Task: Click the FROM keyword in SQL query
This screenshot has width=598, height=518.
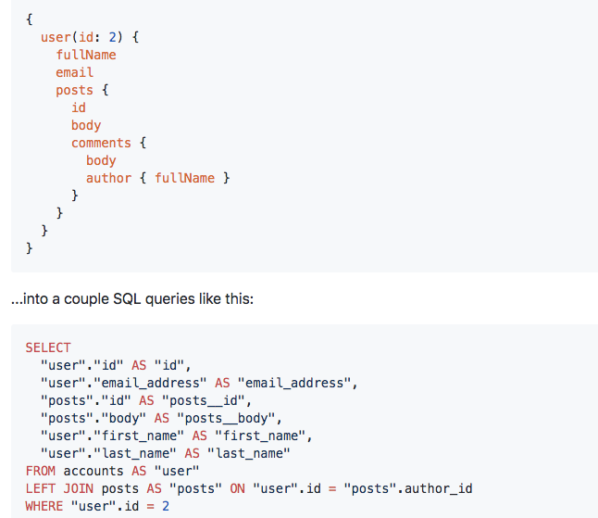Action: click(41, 471)
